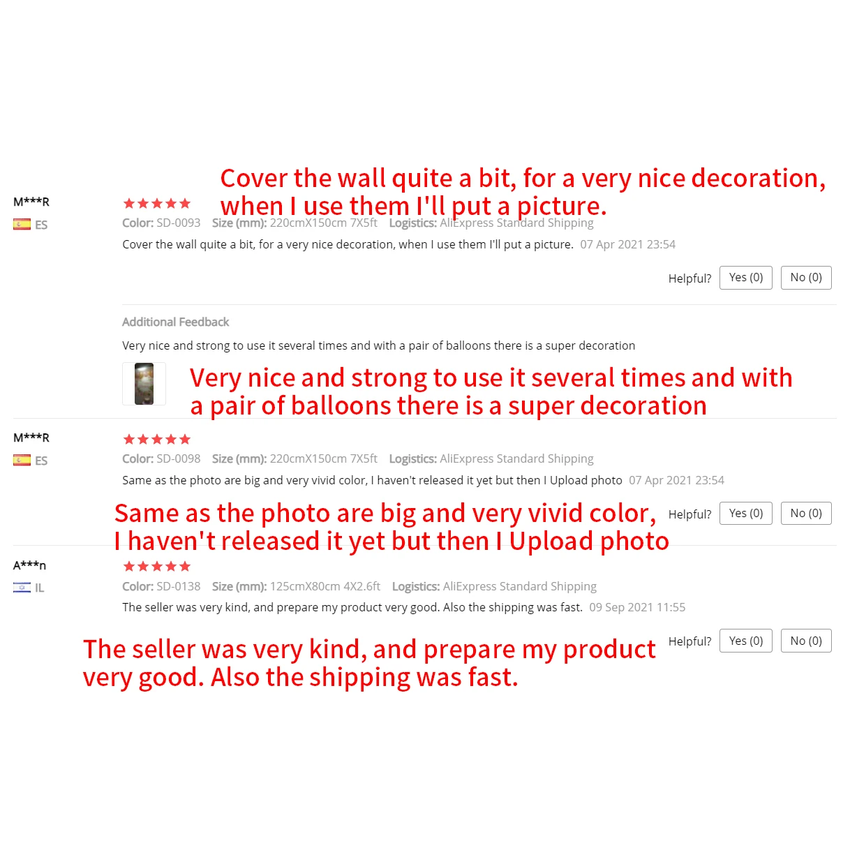The height and width of the screenshot is (850, 850).
Task: Click No (0) on first M***R review
Action: click(806, 278)
